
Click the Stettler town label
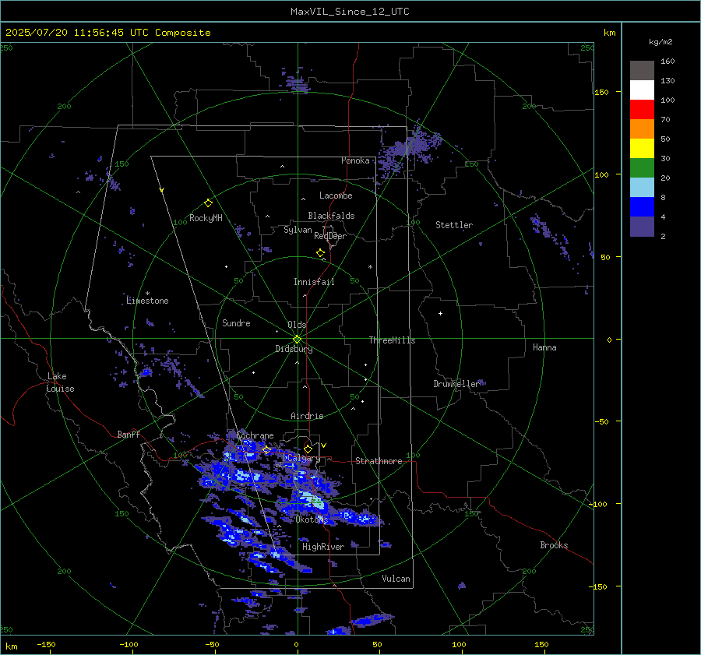[x=454, y=225]
